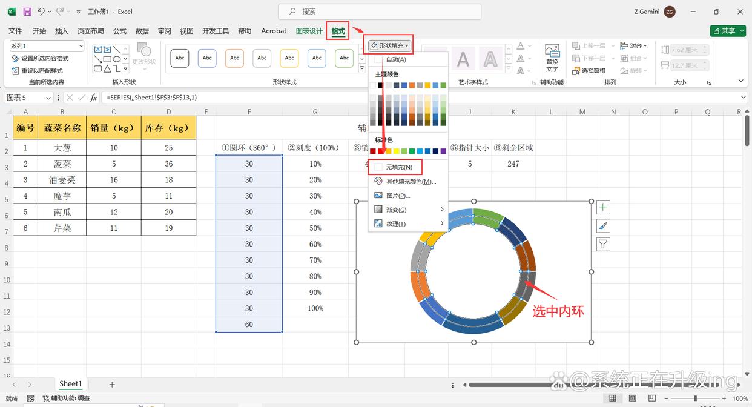
Task: Select the text box shape in 插入形状 gallery
Action: [97, 50]
